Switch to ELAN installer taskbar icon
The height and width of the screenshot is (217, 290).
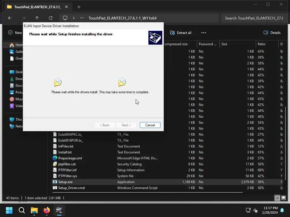[59, 210]
